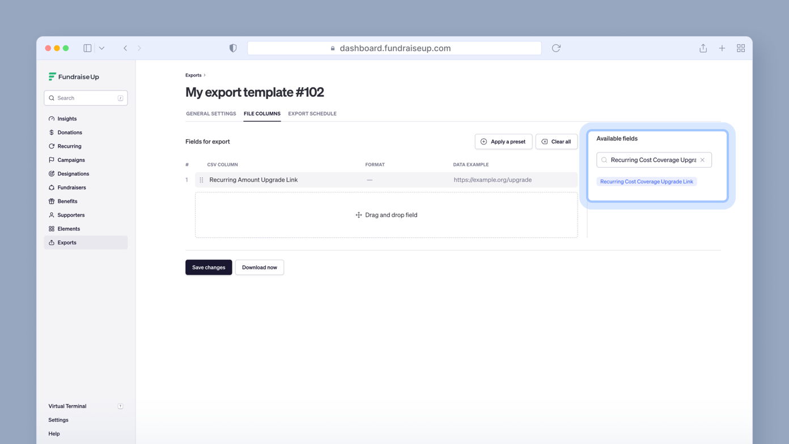This screenshot has width=789, height=444.
Task: Switch to the General Settings tab
Action: point(211,113)
